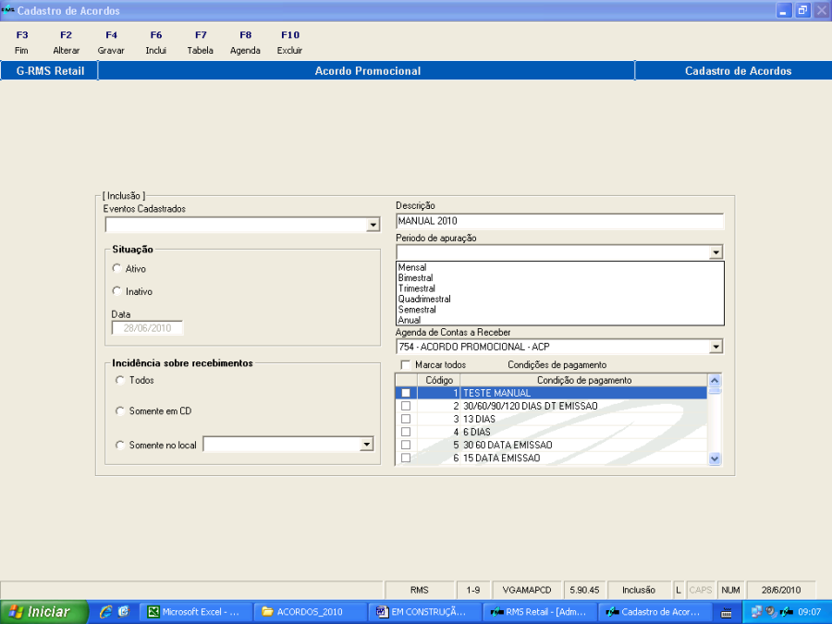Check the Marcar todos checkbox
The height and width of the screenshot is (624, 832).
tap(406, 364)
